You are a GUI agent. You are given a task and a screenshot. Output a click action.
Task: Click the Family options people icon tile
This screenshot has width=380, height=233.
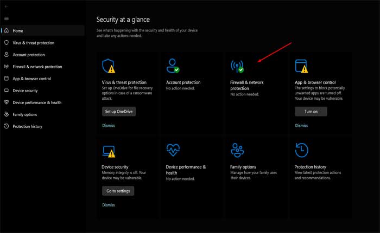[x=237, y=150]
